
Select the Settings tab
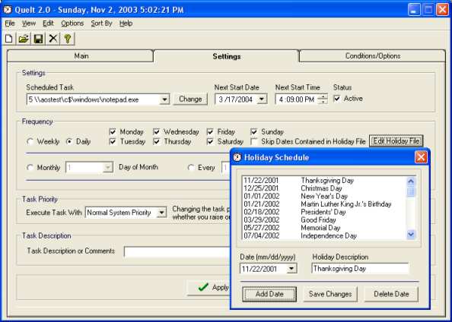point(227,56)
